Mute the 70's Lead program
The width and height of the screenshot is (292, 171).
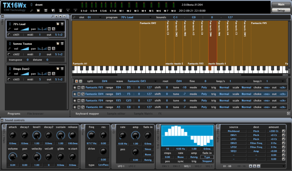coord(49,29)
